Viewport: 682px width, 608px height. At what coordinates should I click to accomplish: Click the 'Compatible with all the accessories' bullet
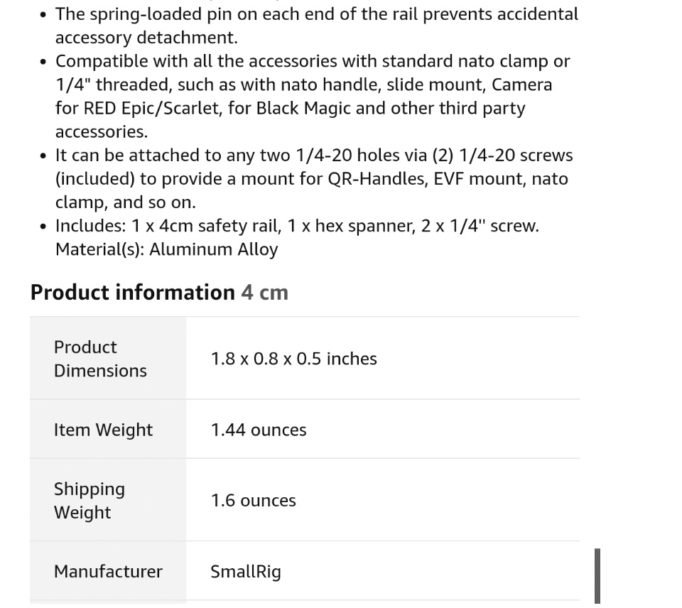coord(313,61)
